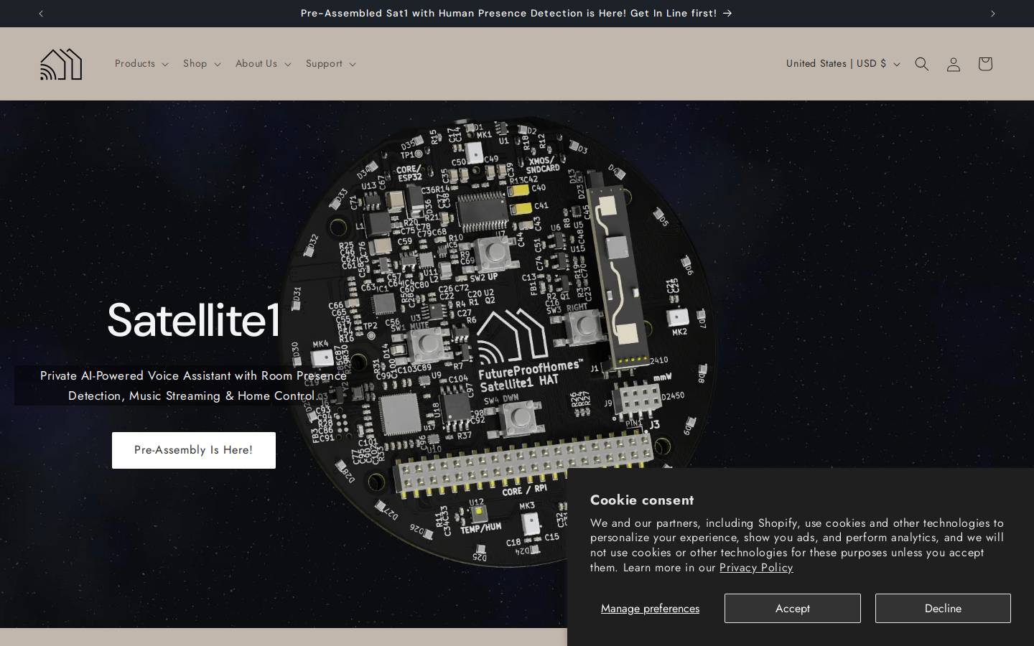Image resolution: width=1034 pixels, height=646 pixels.
Task: Open Manage preferences in cookie banner
Action: pos(650,609)
